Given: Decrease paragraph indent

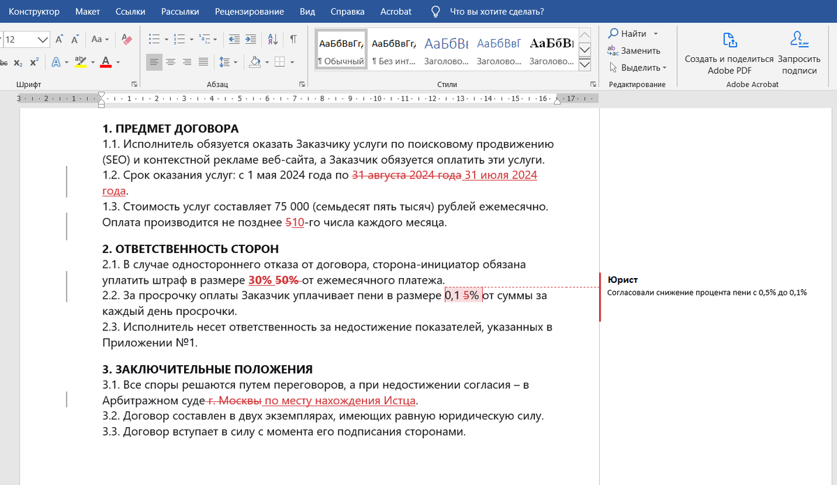Looking at the screenshot, I should [x=234, y=39].
